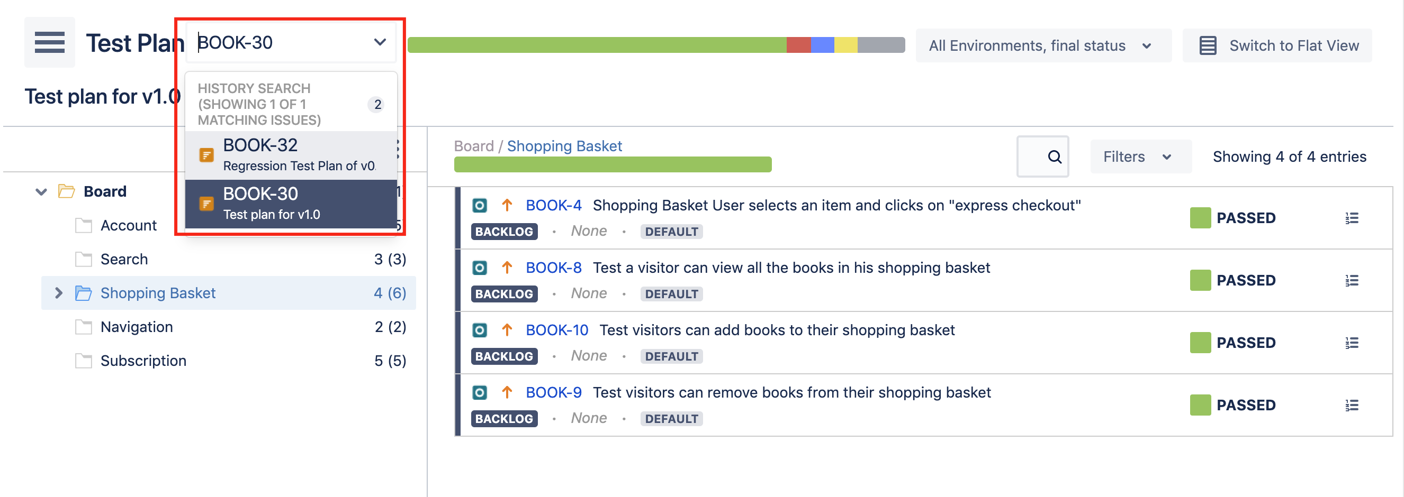Screen dimensions: 1404x497
Task: Click the green passed segment of overall progress bar
Action: click(597, 45)
